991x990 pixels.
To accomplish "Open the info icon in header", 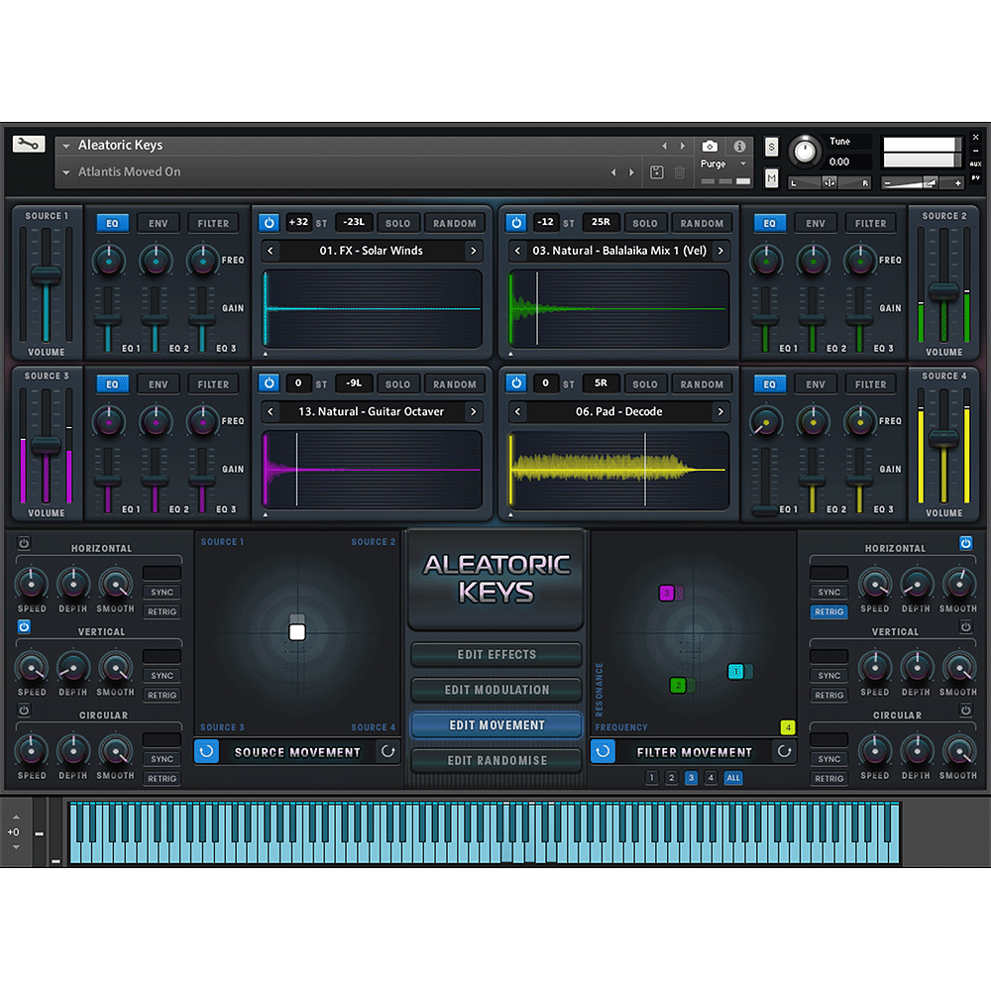I will click(x=739, y=147).
